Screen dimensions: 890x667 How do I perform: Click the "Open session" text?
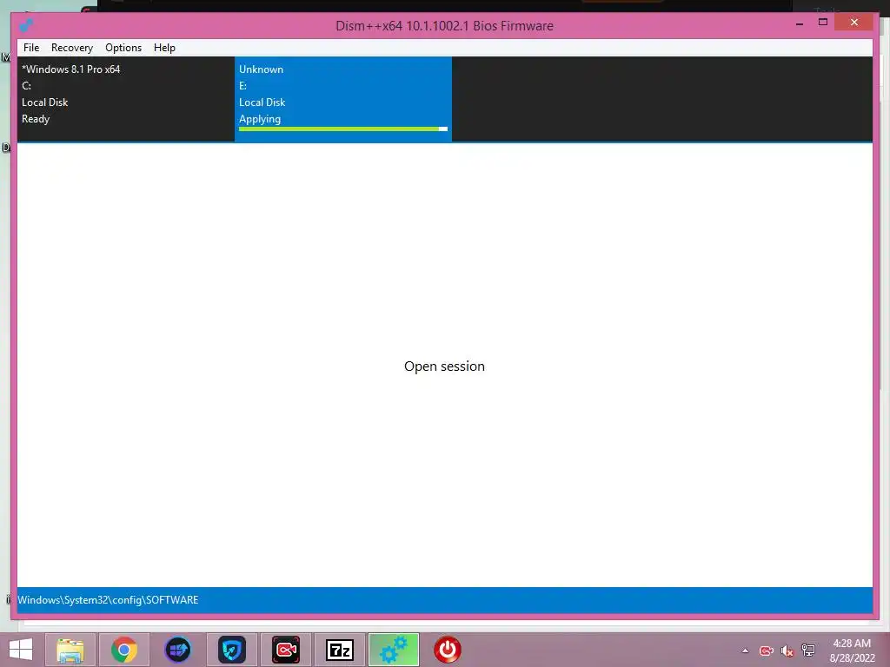pyautogui.click(x=444, y=367)
